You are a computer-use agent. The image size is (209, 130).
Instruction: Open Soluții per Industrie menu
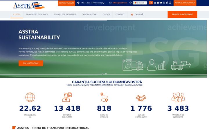pos(65,14)
